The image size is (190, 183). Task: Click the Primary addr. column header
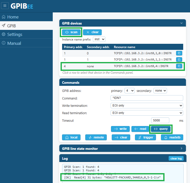coord(73,47)
